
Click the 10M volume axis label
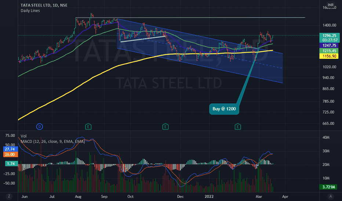click(326, 178)
